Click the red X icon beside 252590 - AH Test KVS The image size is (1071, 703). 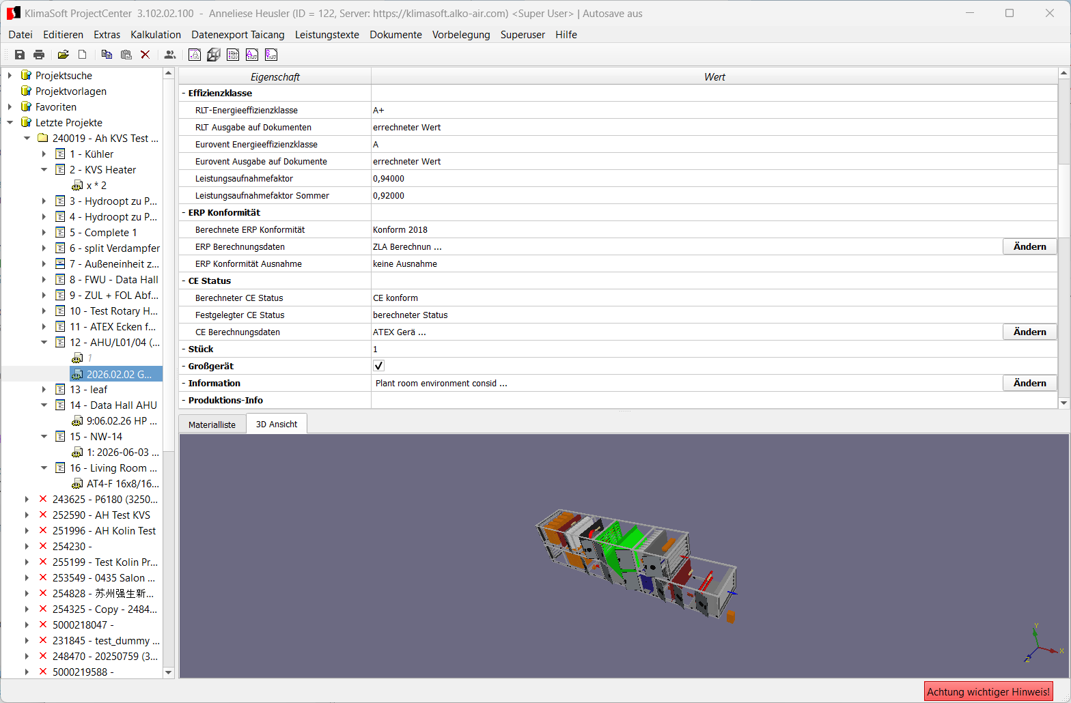click(x=43, y=515)
